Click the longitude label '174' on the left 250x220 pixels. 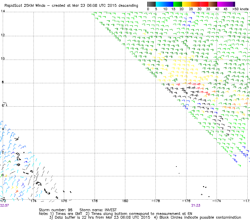point(33,201)
